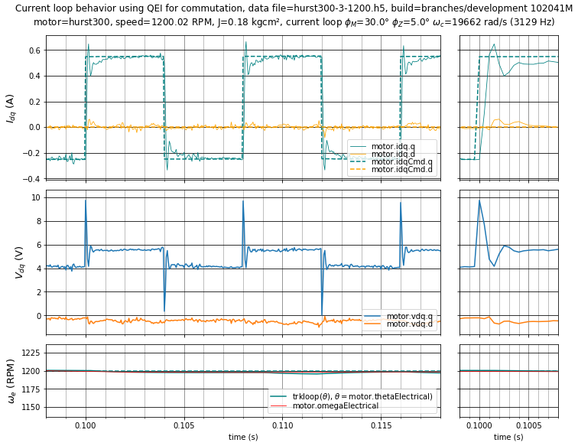Click the 1225 tick on the RPM axis
This screenshot has height=446, width=578.
click(31, 353)
